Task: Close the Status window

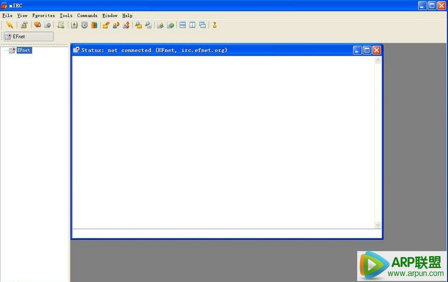Action: [377, 50]
